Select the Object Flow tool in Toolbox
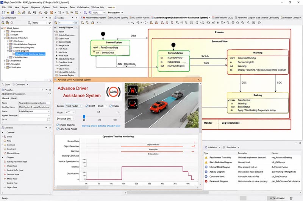 coord(63,69)
